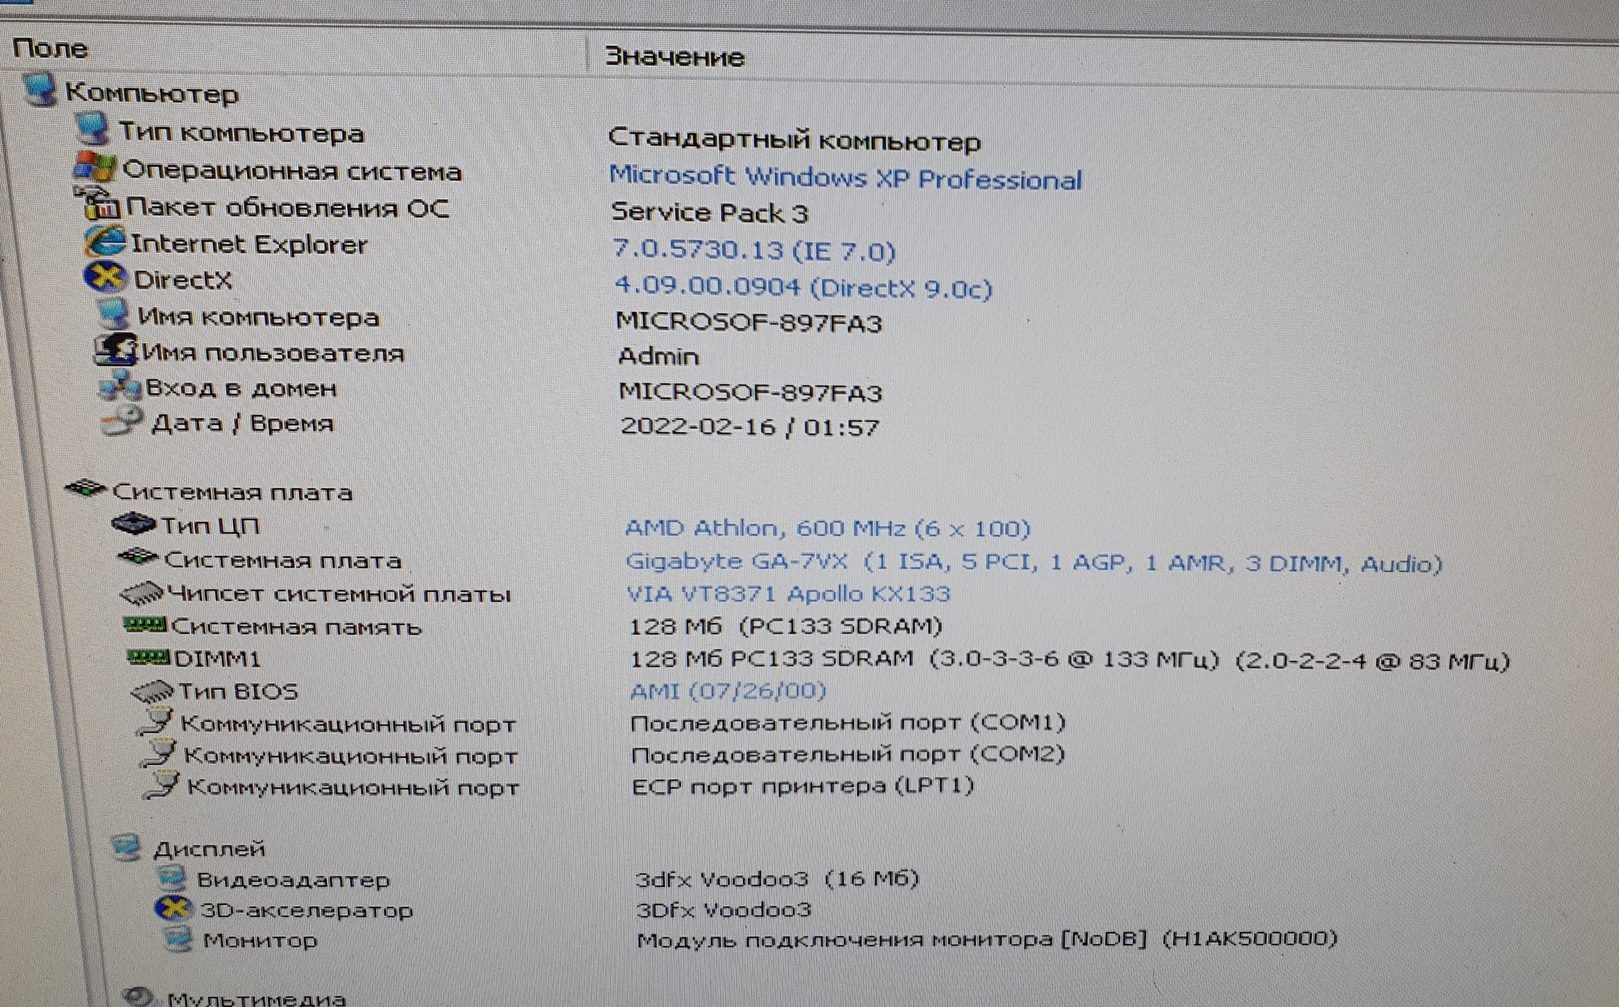Image resolution: width=1619 pixels, height=1007 pixels.
Task: Select 3dfx Voodoo3 (16 Мб) value
Action: coord(776,878)
